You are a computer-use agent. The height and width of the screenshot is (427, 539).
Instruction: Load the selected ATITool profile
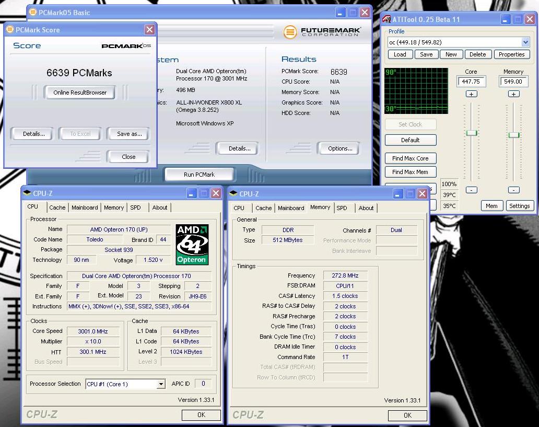pyautogui.click(x=400, y=54)
